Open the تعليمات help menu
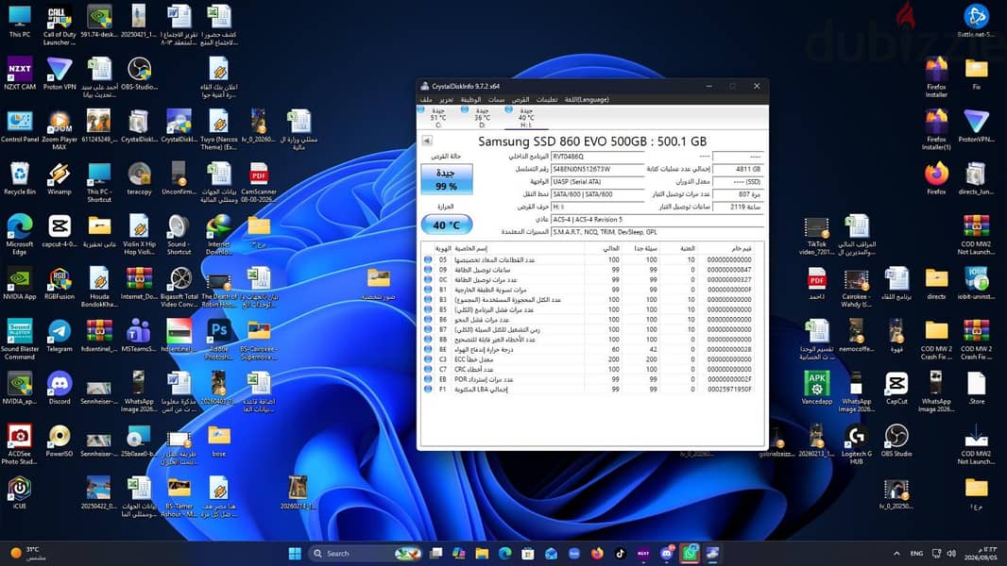The width and height of the screenshot is (1007, 566). point(547,99)
